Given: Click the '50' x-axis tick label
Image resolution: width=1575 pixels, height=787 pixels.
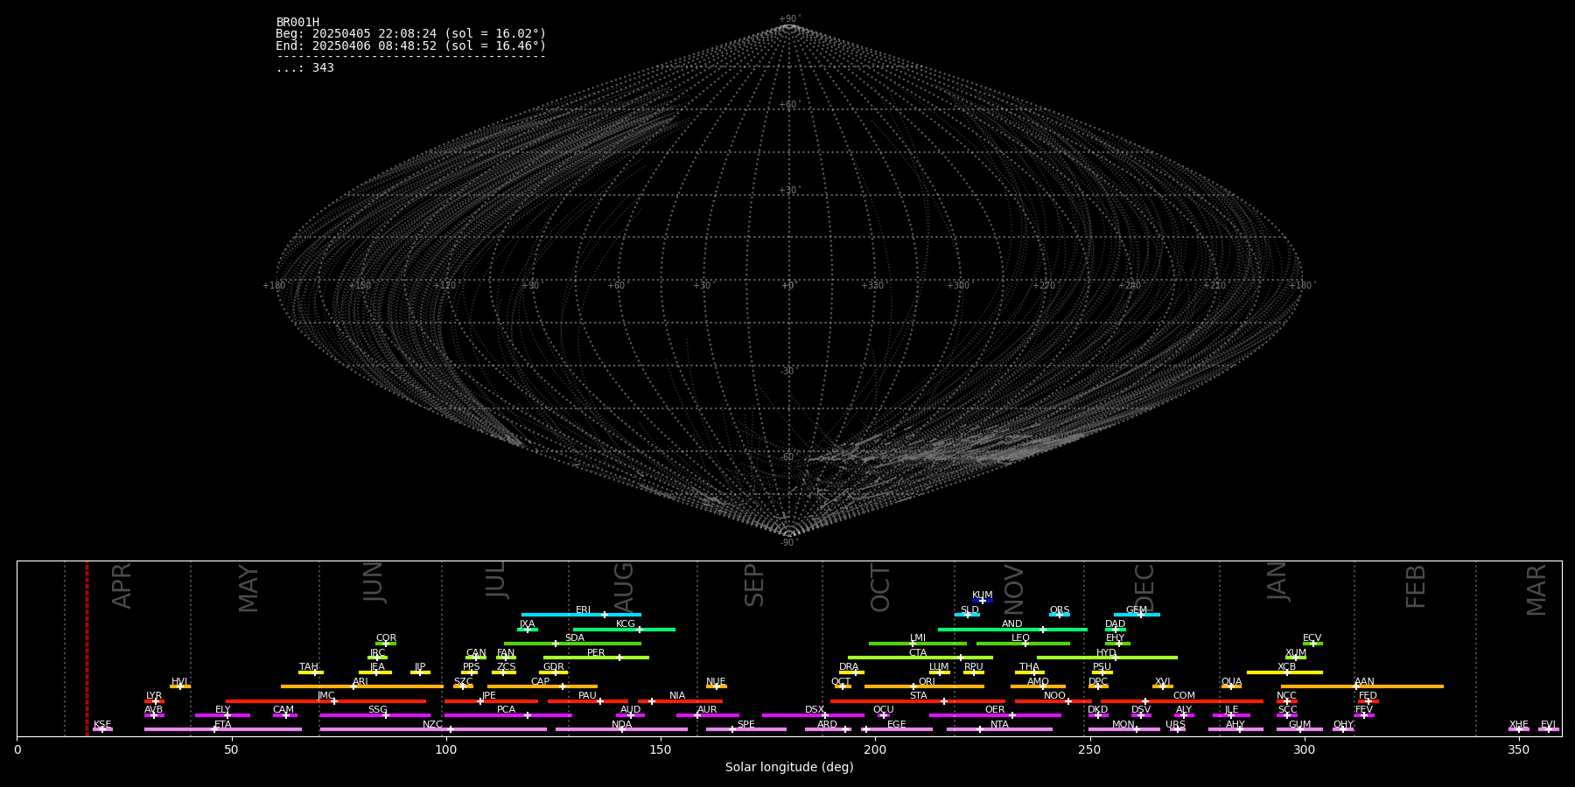Looking at the screenshot, I should [232, 749].
